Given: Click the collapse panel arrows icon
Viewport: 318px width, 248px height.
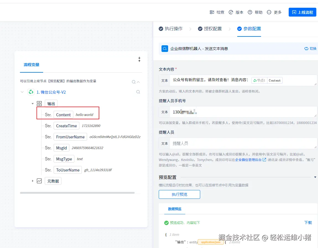Looking at the screenshot, I should click(x=139, y=59).
